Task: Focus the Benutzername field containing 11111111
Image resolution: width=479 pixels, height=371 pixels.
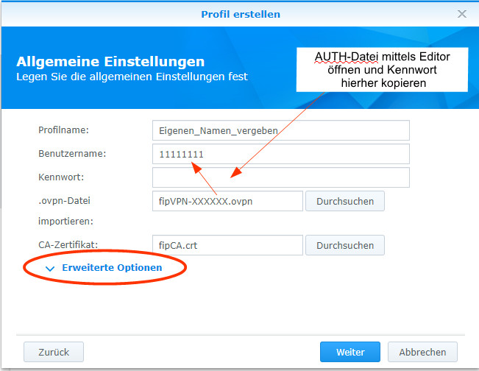Action: [x=280, y=154]
